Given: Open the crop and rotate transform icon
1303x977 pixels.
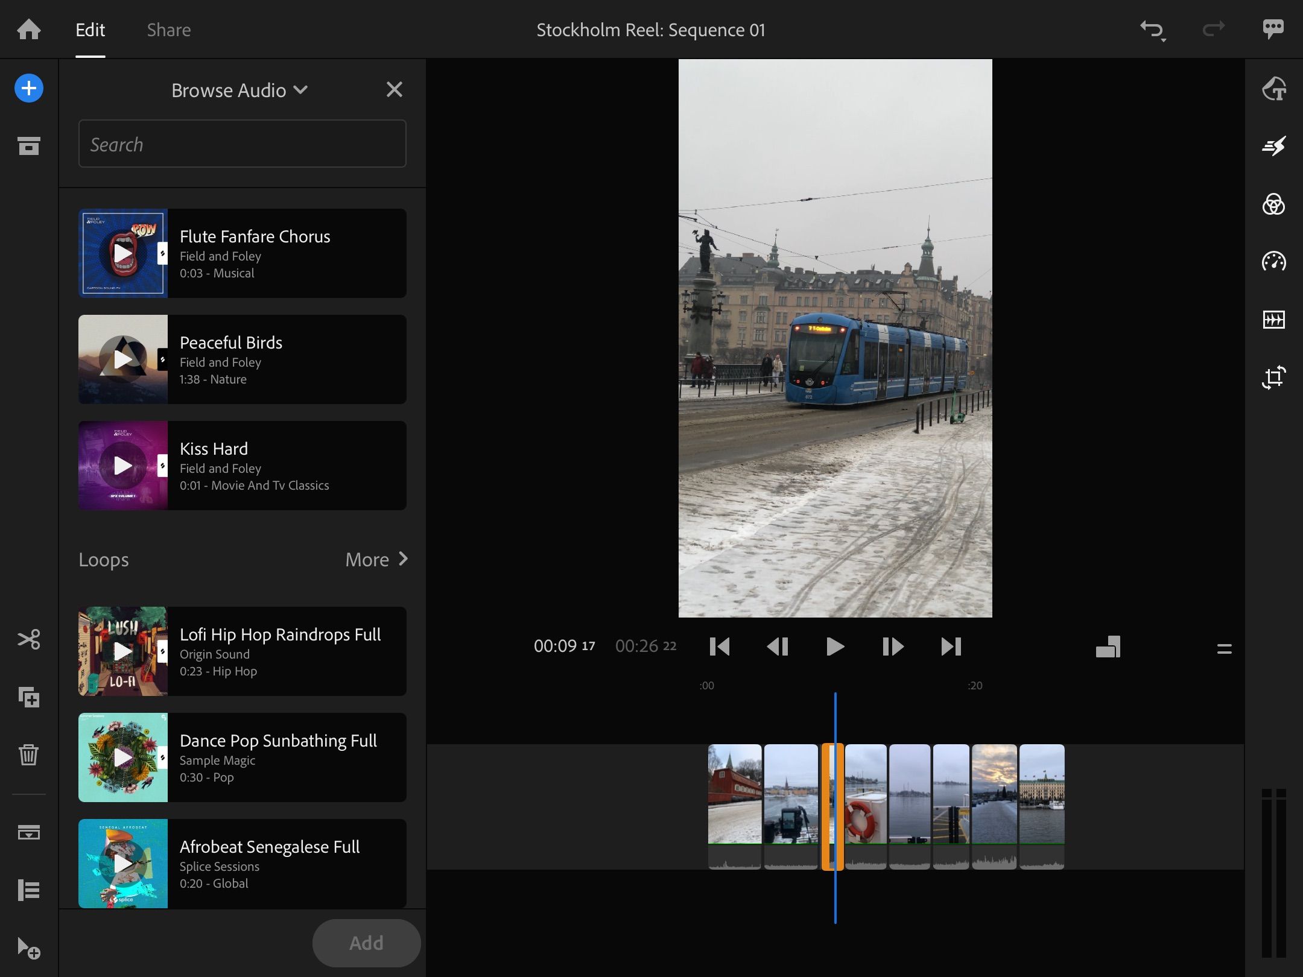Looking at the screenshot, I should tap(1273, 378).
